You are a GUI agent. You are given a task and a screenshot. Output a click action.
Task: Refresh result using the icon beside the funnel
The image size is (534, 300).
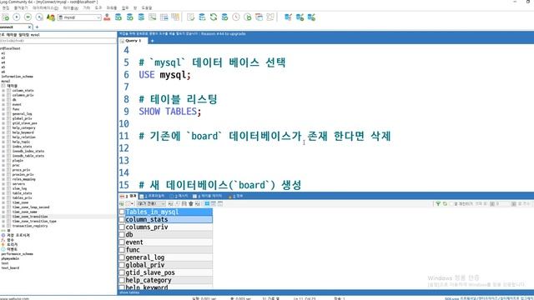coord(445,203)
